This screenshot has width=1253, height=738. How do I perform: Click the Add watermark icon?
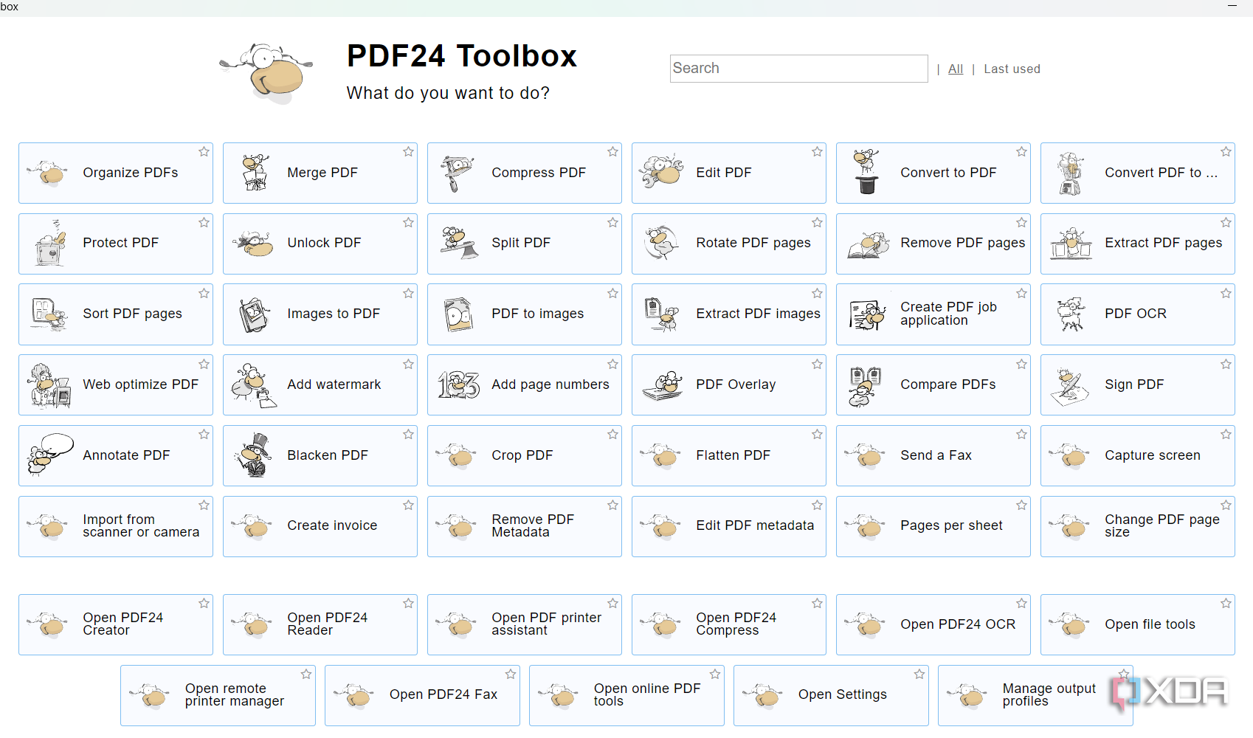(x=253, y=385)
